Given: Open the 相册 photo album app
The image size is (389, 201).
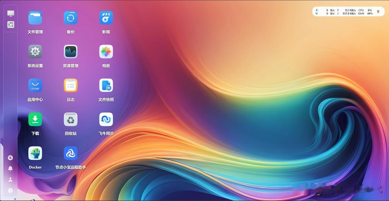Looking at the screenshot, I should [x=106, y=52].
